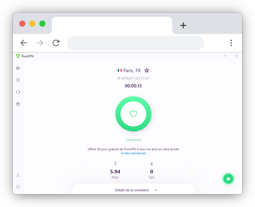The width and height of the screenshot is (255, 207).
Task: Click the PureVPN logo icon
Action: click(x=18, y=56)
